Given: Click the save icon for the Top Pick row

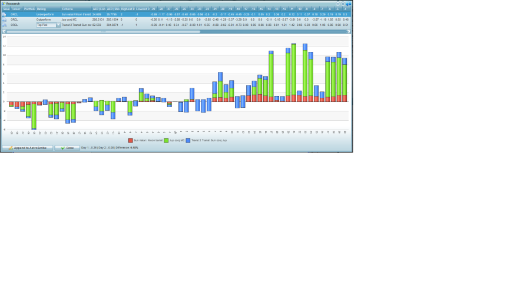Looking at the screenshot, I should [5, 25].
